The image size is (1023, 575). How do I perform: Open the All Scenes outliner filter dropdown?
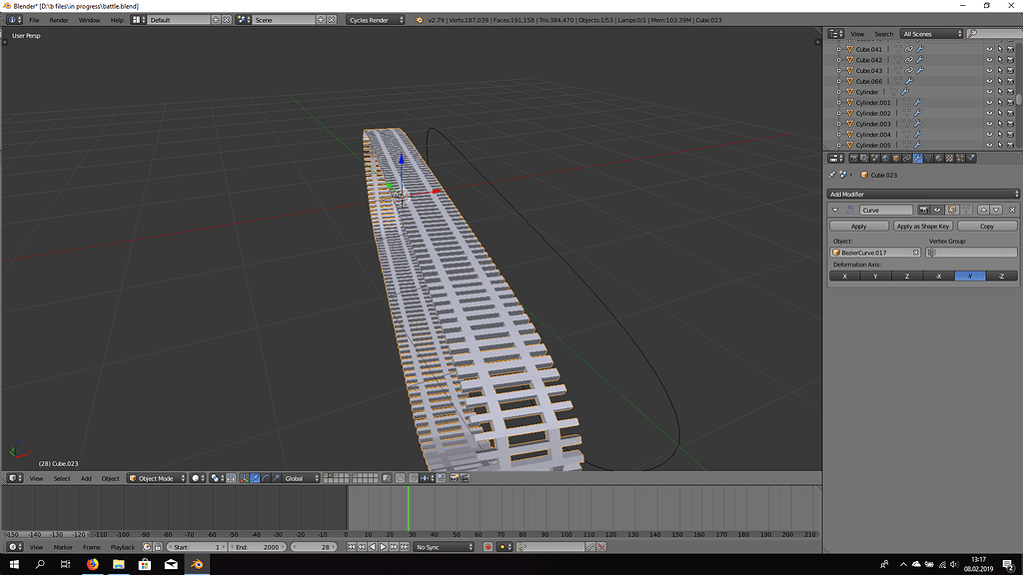(931, 34)
